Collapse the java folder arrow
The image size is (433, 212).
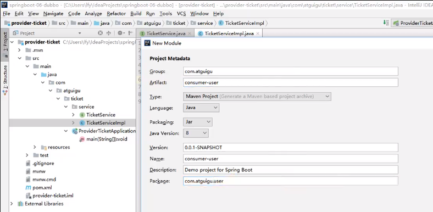[x=35, y=74]
